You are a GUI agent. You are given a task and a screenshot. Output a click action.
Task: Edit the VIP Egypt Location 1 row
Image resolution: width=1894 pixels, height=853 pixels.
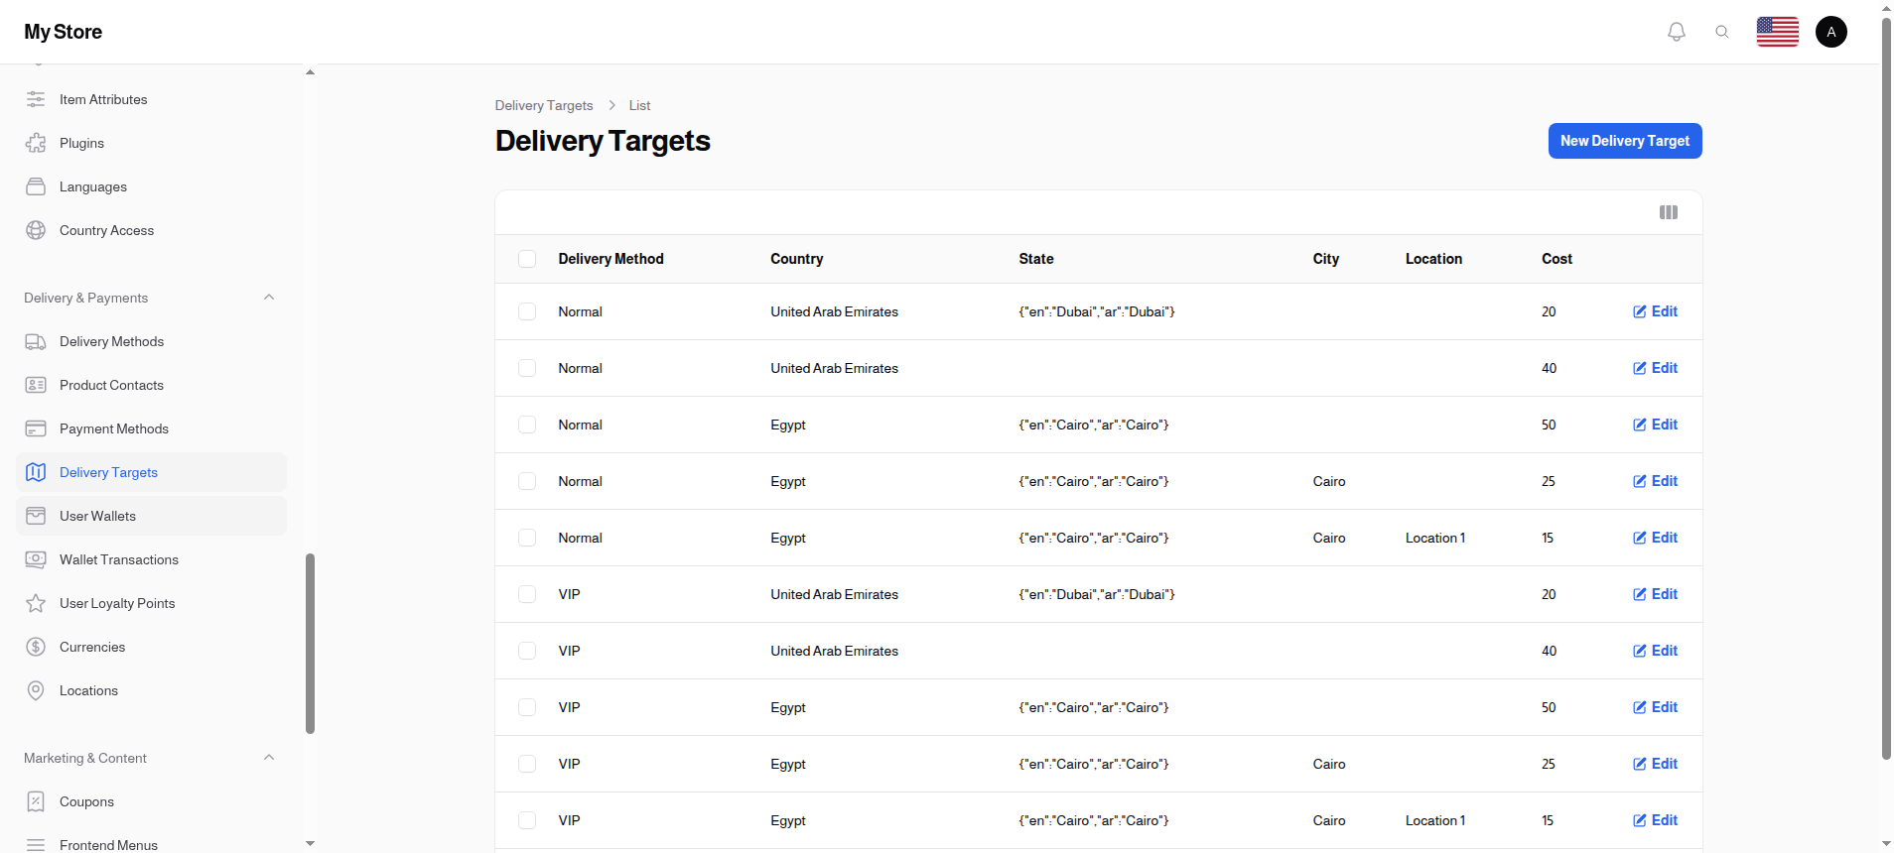1656,820
